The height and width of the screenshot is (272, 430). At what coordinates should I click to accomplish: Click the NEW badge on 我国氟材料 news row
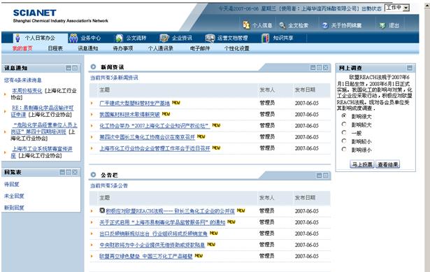(x=166, y=114)
